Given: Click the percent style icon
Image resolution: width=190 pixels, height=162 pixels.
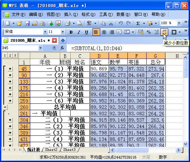Looking at the screenshot, I should 149,32.
